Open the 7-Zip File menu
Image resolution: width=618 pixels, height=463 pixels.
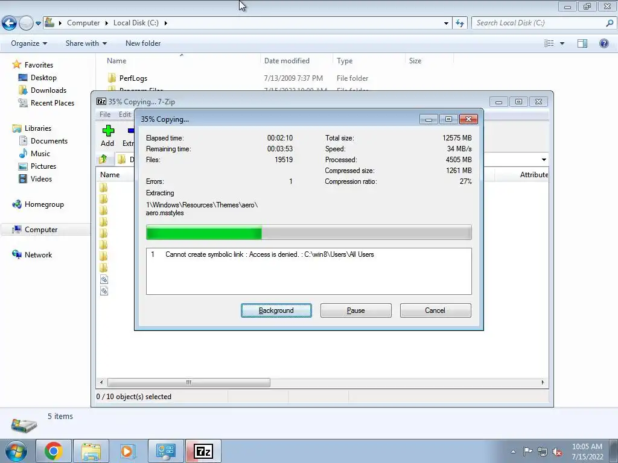pos(105,115)
